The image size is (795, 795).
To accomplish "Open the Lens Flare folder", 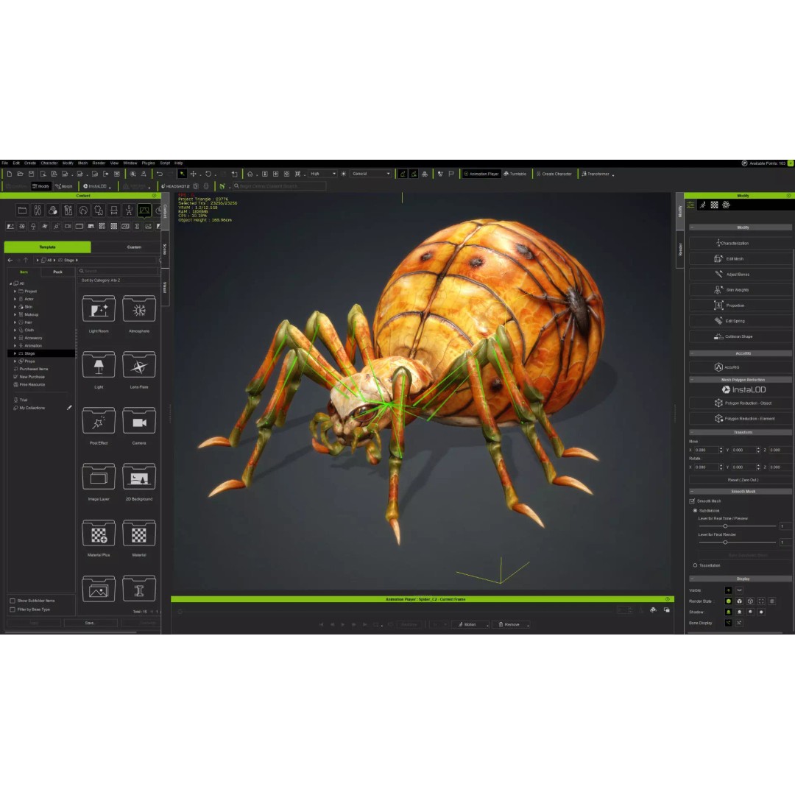I will [139, 365].
